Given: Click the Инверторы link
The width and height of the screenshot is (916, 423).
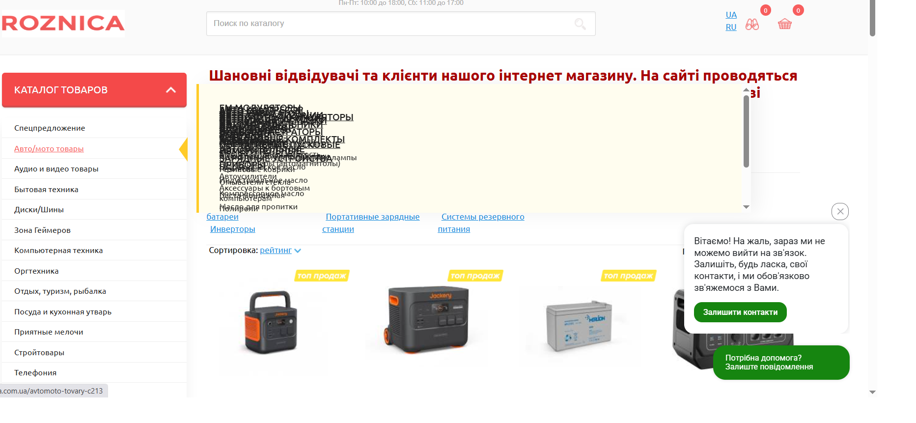Looking at the screenshot, I should (232, 229).
